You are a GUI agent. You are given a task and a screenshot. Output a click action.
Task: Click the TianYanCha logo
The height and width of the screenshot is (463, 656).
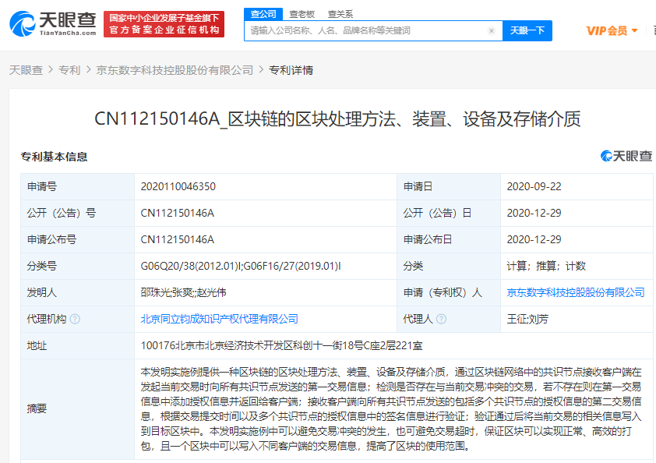pyautogui.click(x=53, y=24)
